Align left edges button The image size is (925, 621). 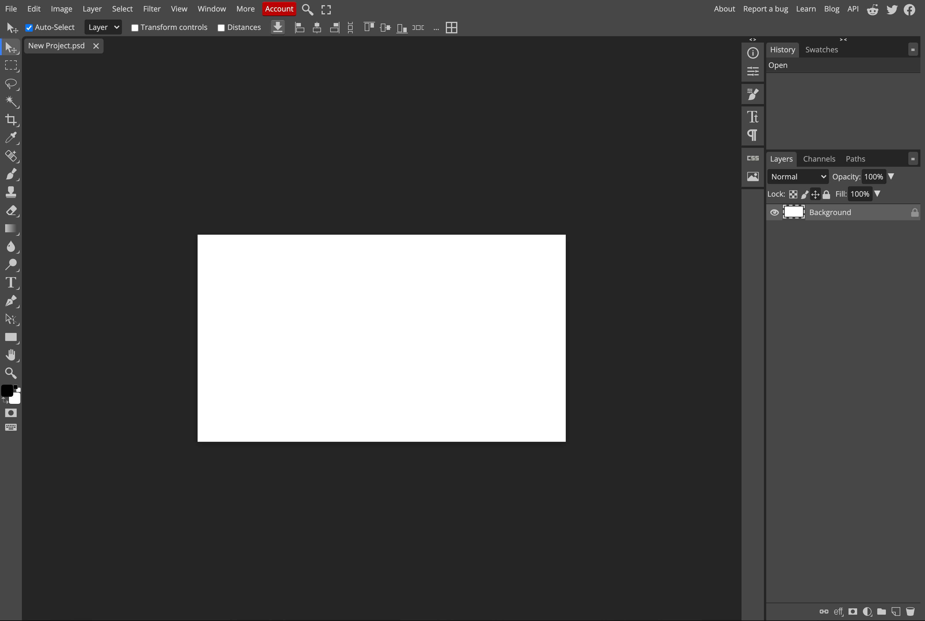pos(300,27)
